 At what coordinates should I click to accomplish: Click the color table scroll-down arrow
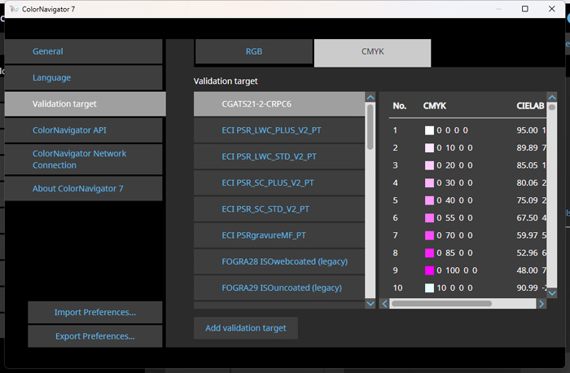552,292
